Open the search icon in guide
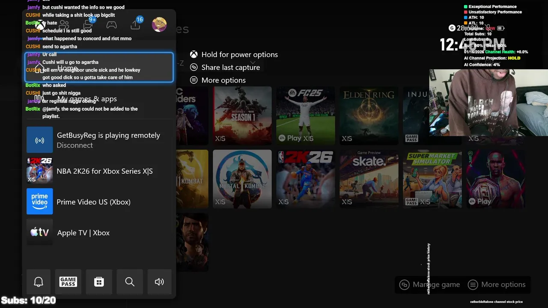548x308 pixels. [130, 282]
